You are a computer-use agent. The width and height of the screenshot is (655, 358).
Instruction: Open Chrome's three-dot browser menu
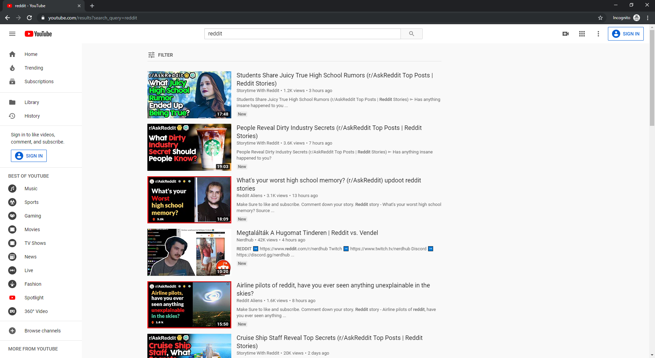(x=647, y=18)
